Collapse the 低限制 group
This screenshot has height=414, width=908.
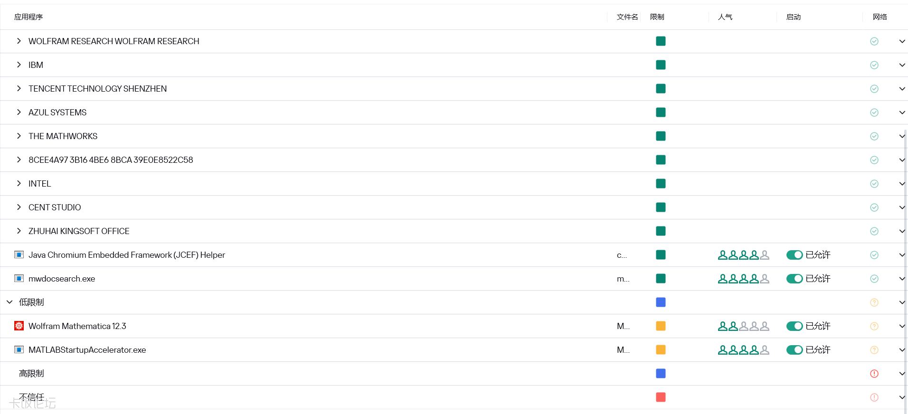[x=9, y=302]
